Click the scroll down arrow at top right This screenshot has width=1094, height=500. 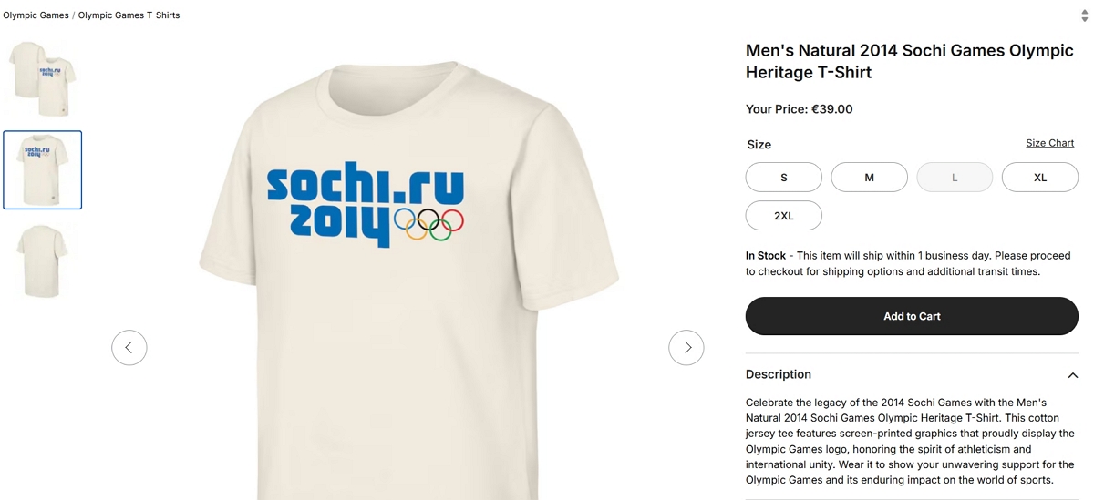[1085, 19]
